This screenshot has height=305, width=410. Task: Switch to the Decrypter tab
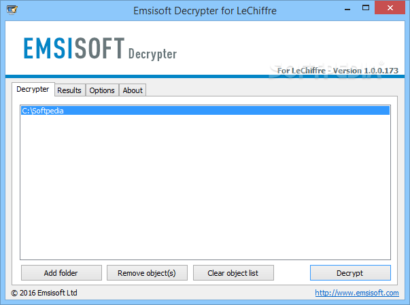(x=33, y=89)
